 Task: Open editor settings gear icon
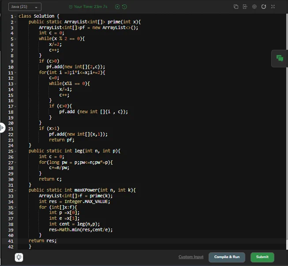(x=254, y=7)
